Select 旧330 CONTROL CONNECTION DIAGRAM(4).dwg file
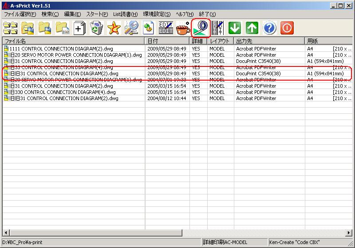The image size is (355, 248). (62, 92)
